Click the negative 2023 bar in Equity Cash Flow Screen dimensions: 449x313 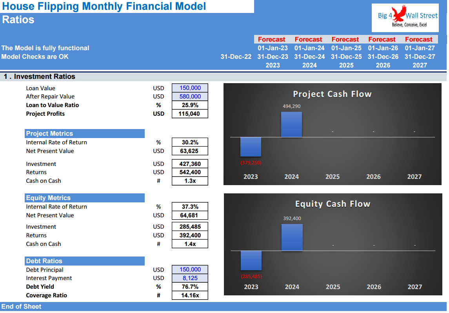click(251, 260)
